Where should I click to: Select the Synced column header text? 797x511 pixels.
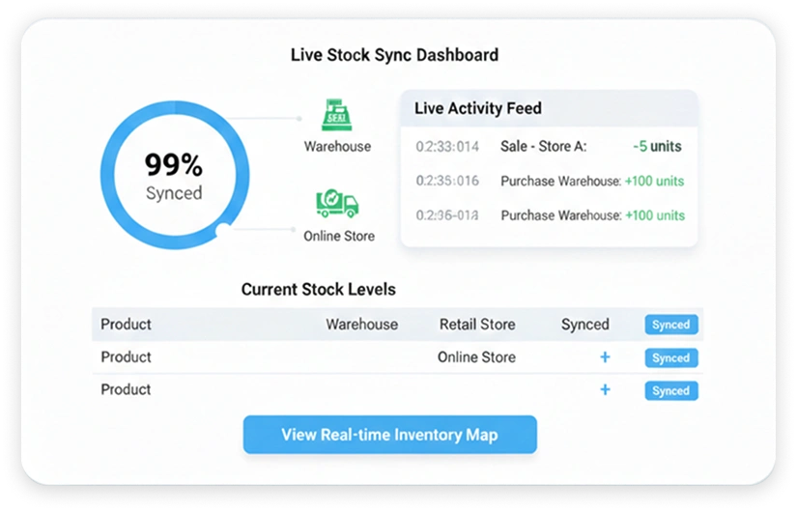tap(585, 325)
